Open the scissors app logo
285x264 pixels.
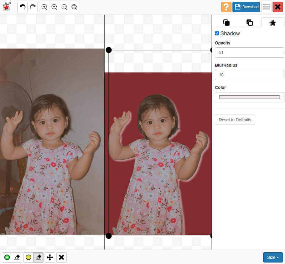[6, 7]
